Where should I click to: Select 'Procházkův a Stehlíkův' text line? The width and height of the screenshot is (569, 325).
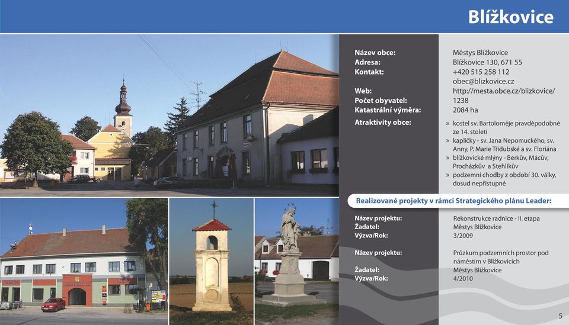485,166
